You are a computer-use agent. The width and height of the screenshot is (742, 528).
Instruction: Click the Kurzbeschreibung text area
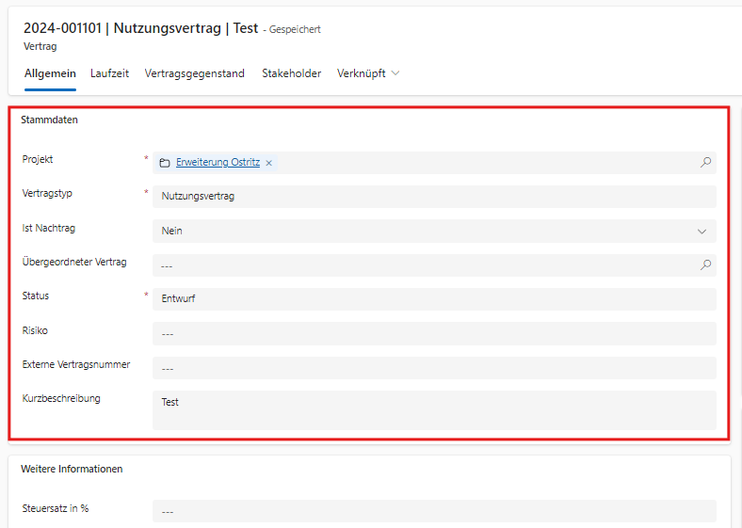coord(433,410)
